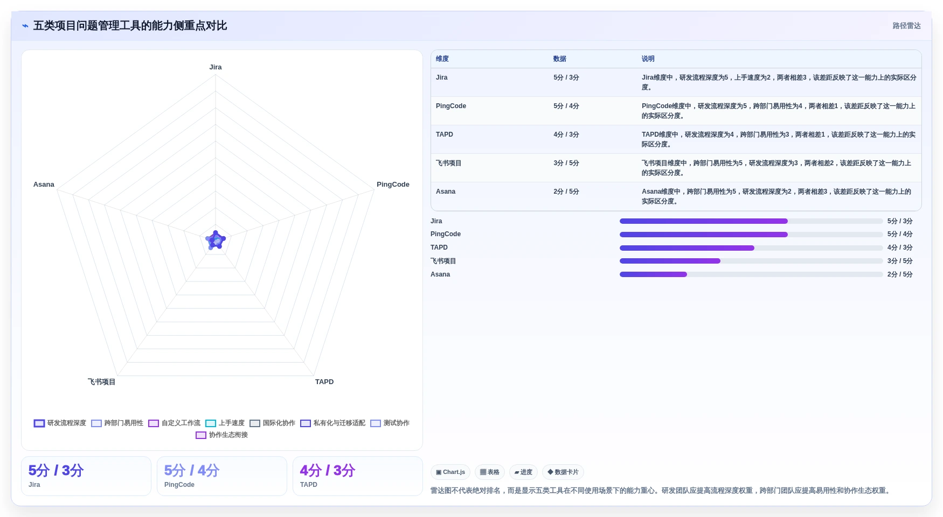Click the TAPD axis label on radar chart
Image resolution: width=943 pixels, height=517 pixels.
point(324,382)
